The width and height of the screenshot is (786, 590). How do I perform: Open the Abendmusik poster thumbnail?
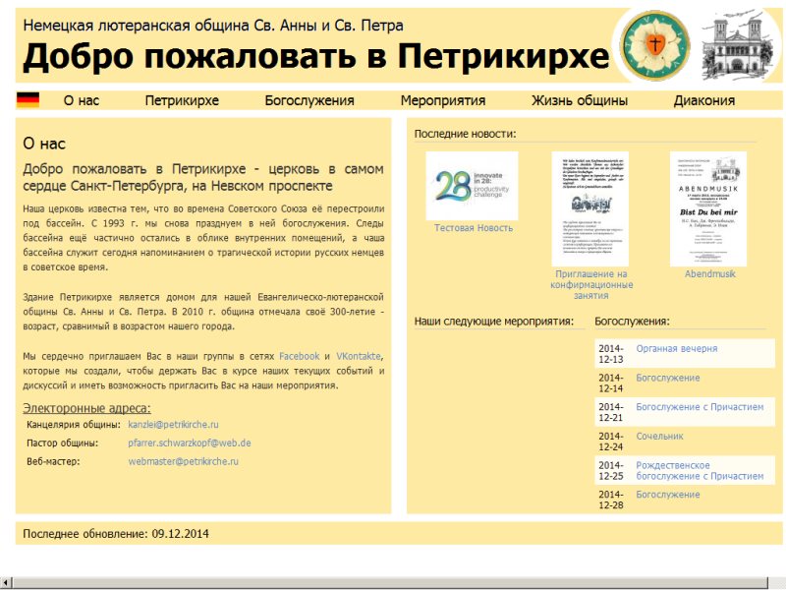708,208
